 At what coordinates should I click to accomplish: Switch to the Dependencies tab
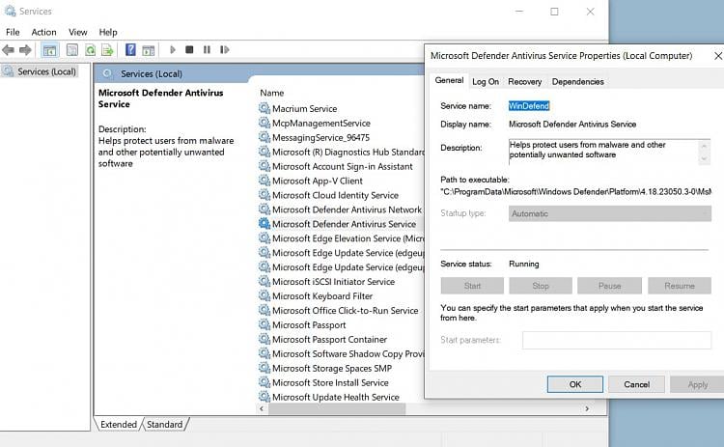577,82
